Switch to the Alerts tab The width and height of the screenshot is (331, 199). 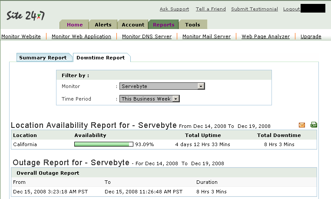click(x=103, y=25)
